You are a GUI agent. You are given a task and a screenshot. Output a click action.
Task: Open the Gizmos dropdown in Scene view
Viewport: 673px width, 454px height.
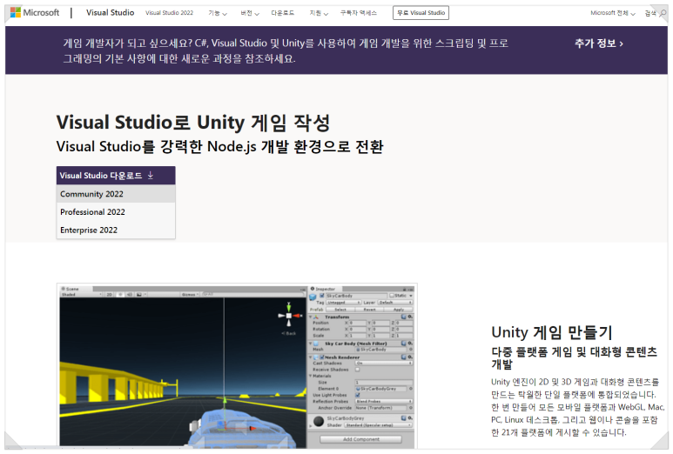(x=190, y=295)
